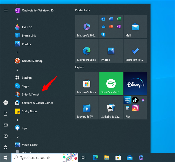175x162 pixels.
Task: Open OneNote for Windows 10
Action: [x=34, y=10]
